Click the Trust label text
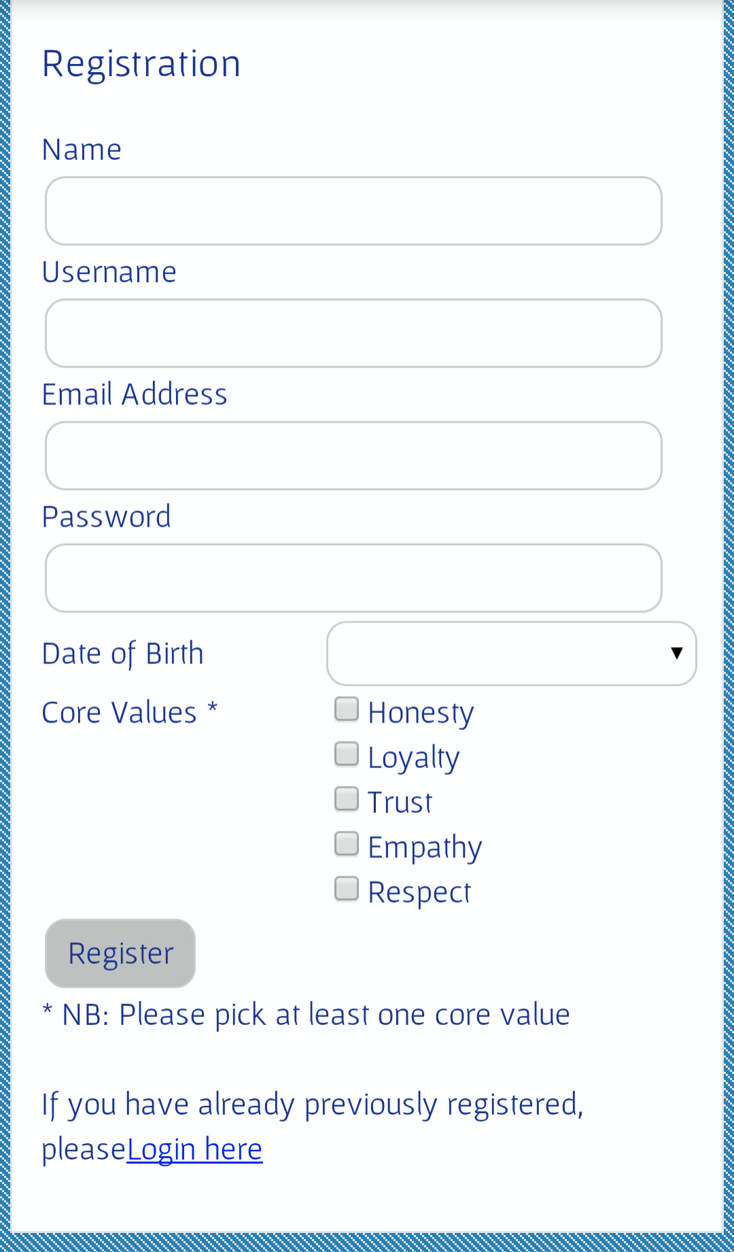Screen dimensions: 734x1252 pyautogui.click(x=400, y=803)
